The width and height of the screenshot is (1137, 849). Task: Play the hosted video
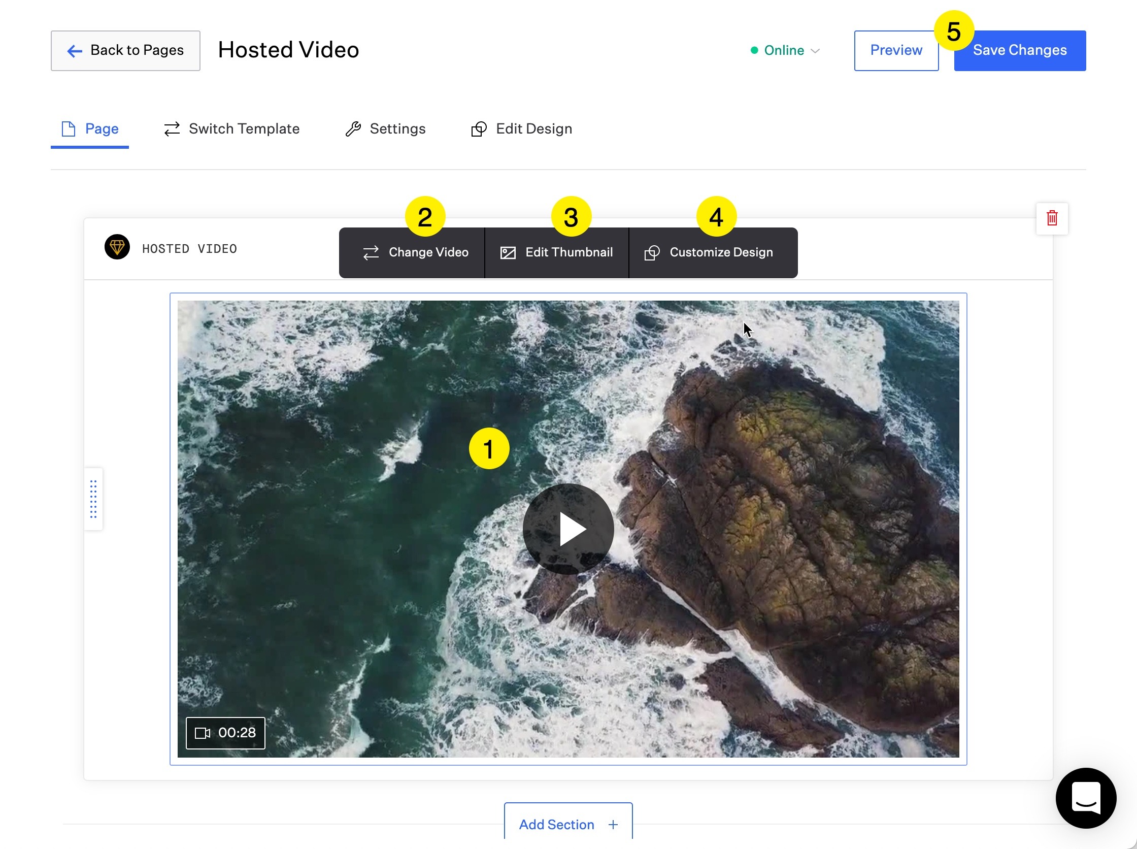point(568,529)
